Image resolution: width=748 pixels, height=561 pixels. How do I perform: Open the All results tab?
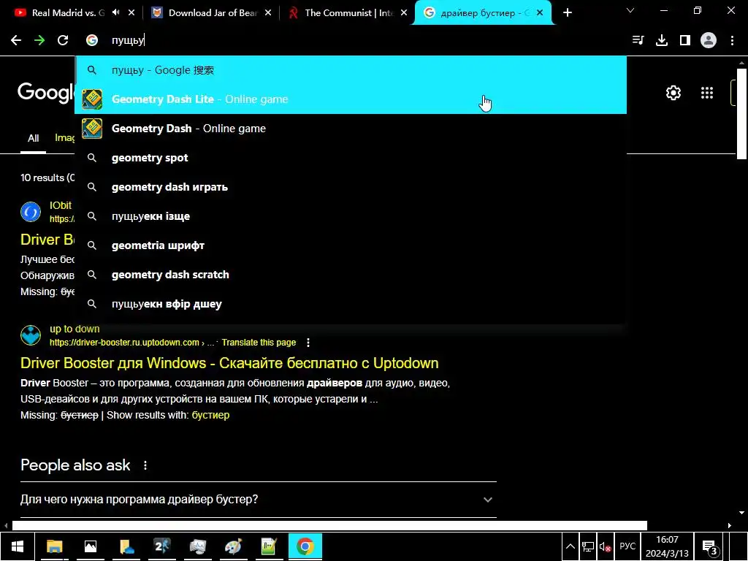(33, 138)
